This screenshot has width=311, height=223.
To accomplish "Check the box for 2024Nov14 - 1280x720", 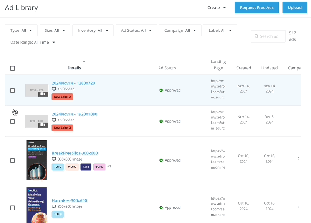I will [13, 90].
